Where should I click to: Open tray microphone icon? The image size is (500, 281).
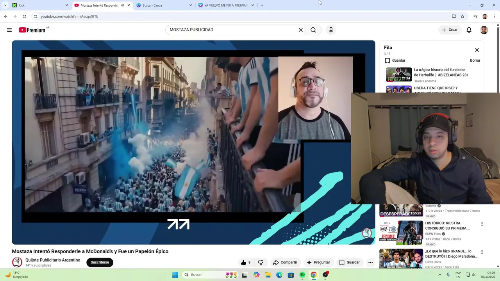[x=448, y=275]
